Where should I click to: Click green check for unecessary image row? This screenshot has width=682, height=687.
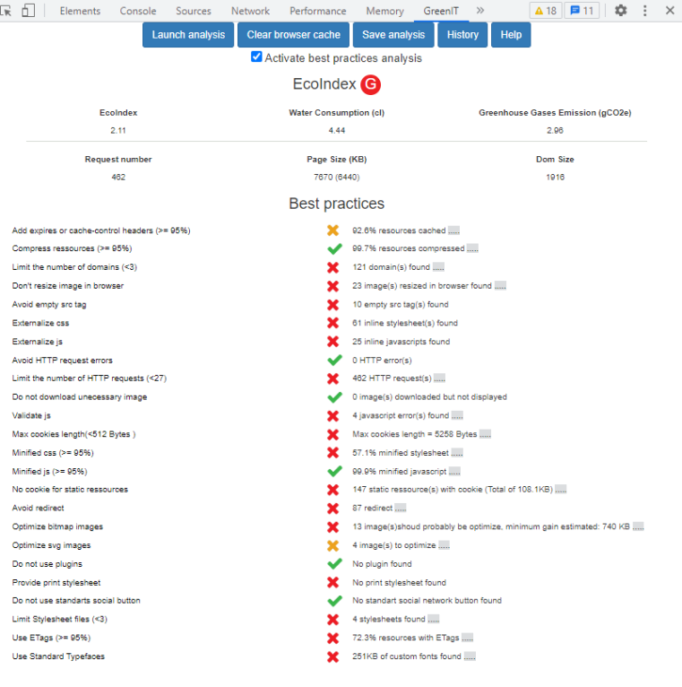pyautogui.click(x=335, y=397)
